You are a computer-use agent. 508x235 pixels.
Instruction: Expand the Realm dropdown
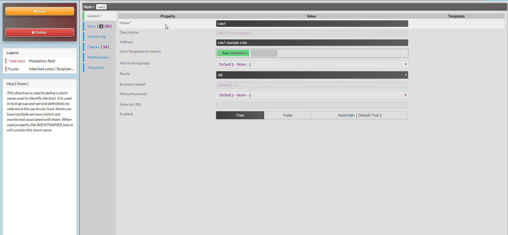312,75
